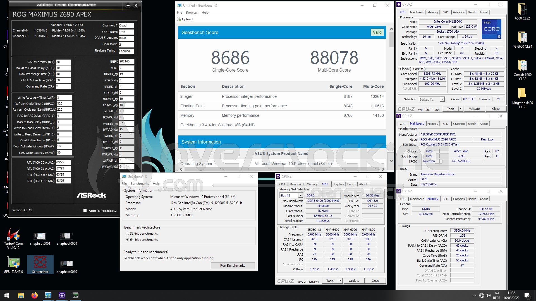Expand Tools dropdown arrow in CPU-Z CPU window

tap(461, 109)
